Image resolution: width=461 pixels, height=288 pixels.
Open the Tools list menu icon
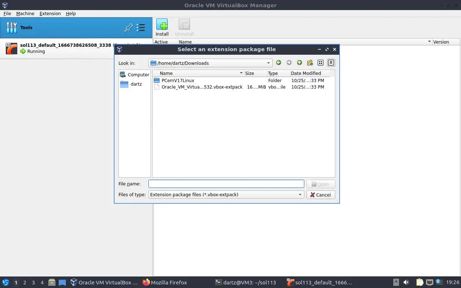click(x=140, y=28)
